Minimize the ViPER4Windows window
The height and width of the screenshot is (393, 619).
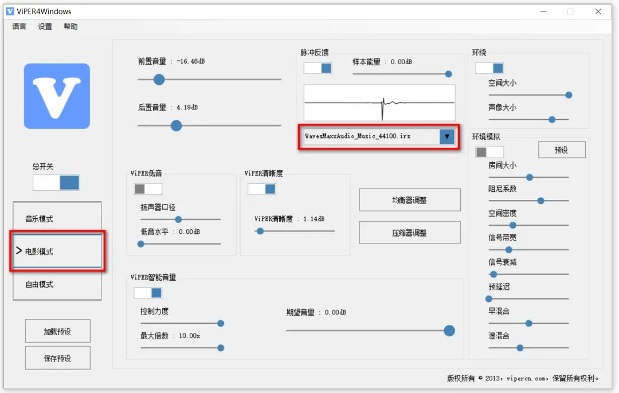pos(543,11)
